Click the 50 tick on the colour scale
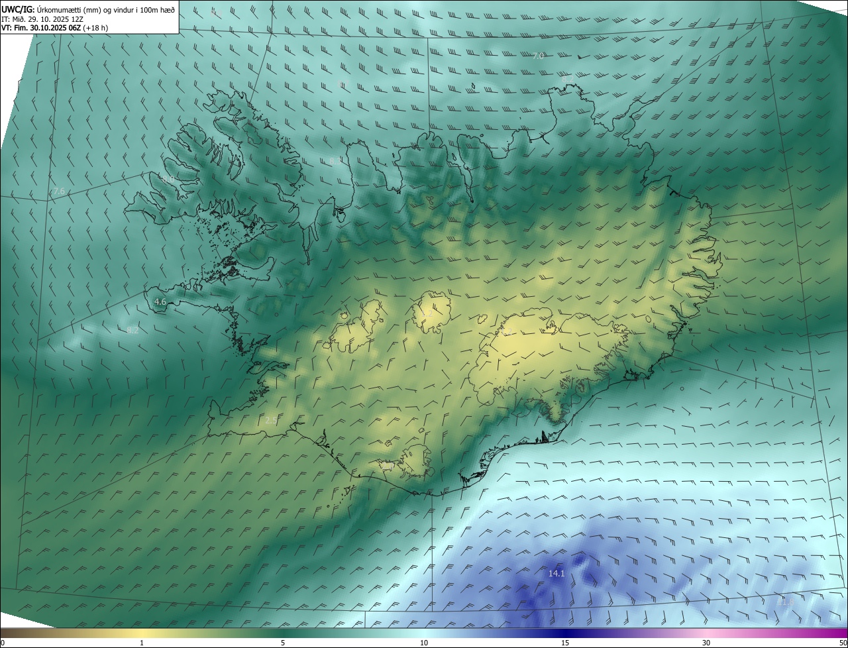The width and height of the screenshot is (848, 648). tap(843, 643)
